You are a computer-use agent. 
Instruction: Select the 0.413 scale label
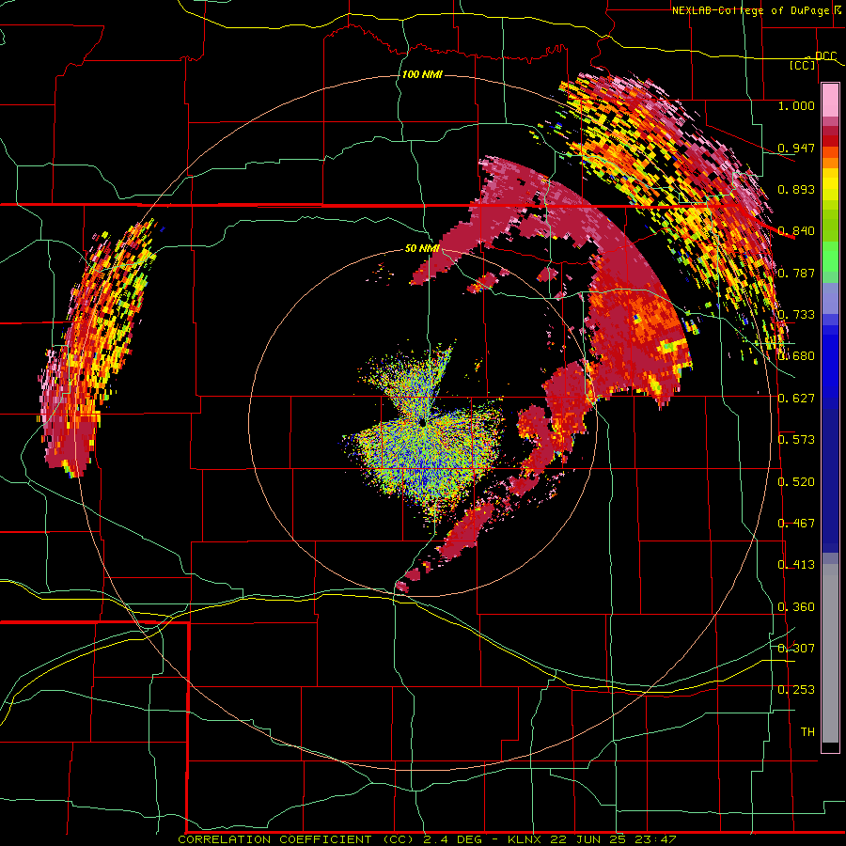pos(796,565)
